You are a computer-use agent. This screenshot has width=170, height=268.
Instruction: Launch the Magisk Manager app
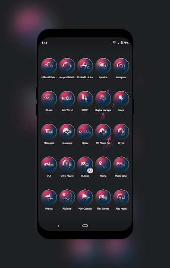click(x=103, y=99)
